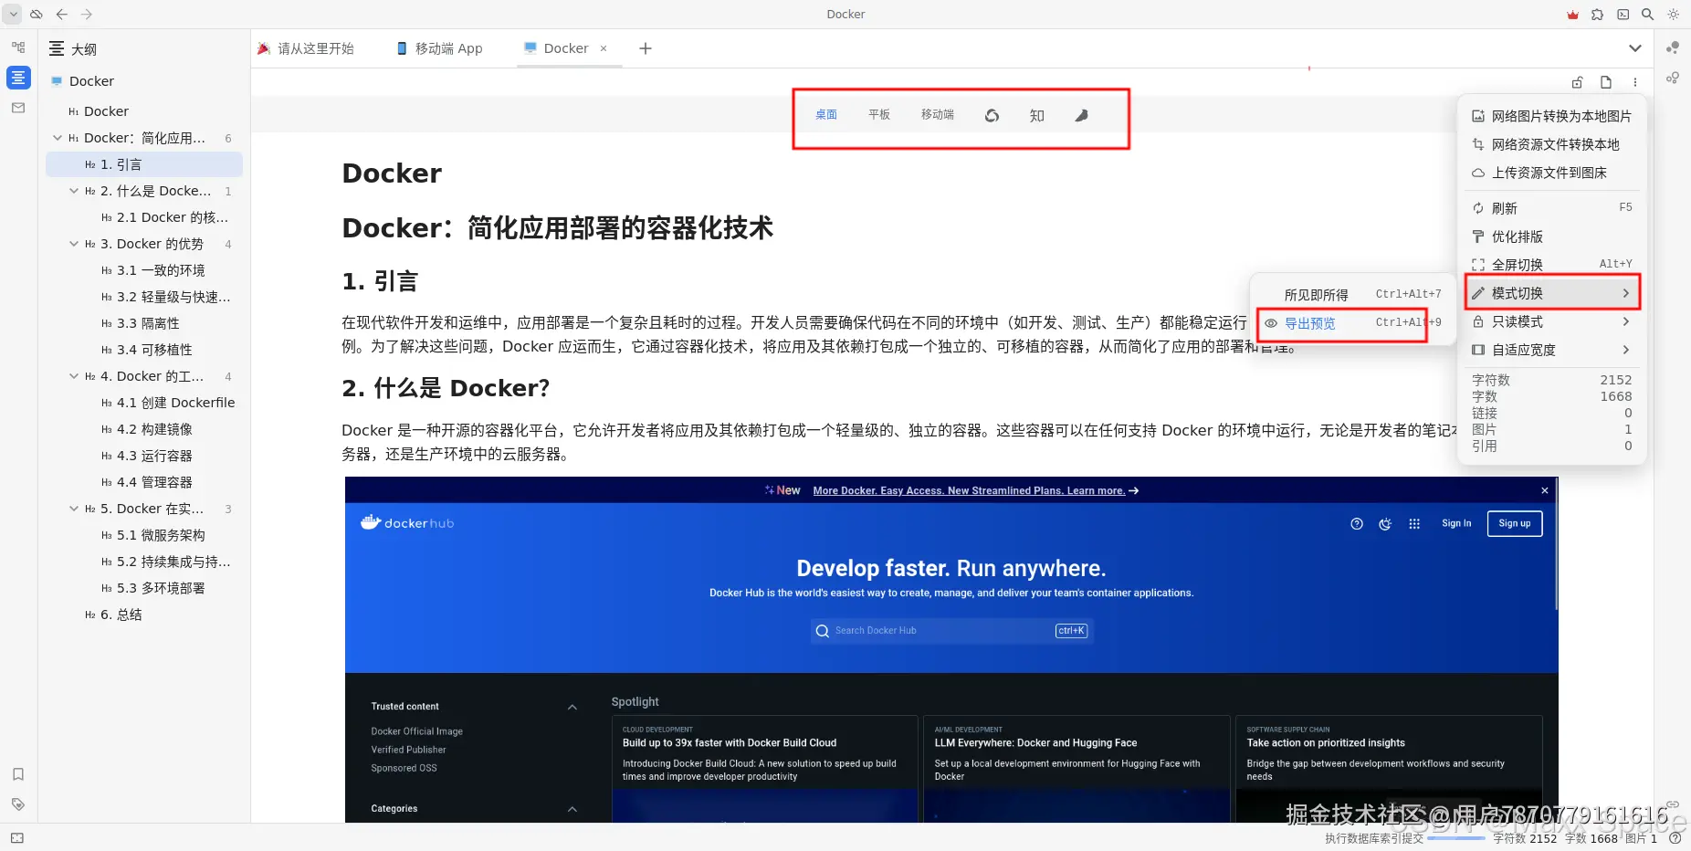Switch appearance mode via sun icon

click(1673, 15)
